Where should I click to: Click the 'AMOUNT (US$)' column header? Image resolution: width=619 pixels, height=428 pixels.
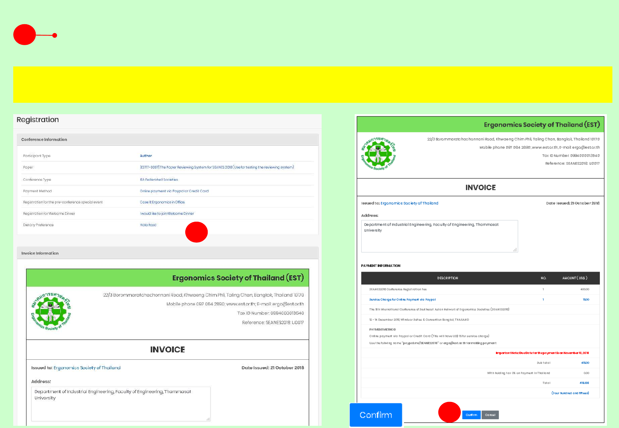[575, 278]
